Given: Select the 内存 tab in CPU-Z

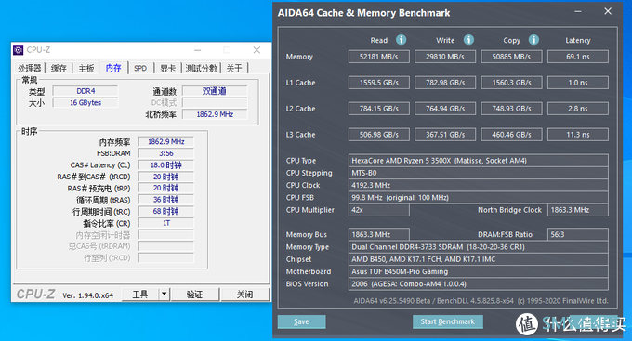Looking at the screenshot, I should (113, 67).
